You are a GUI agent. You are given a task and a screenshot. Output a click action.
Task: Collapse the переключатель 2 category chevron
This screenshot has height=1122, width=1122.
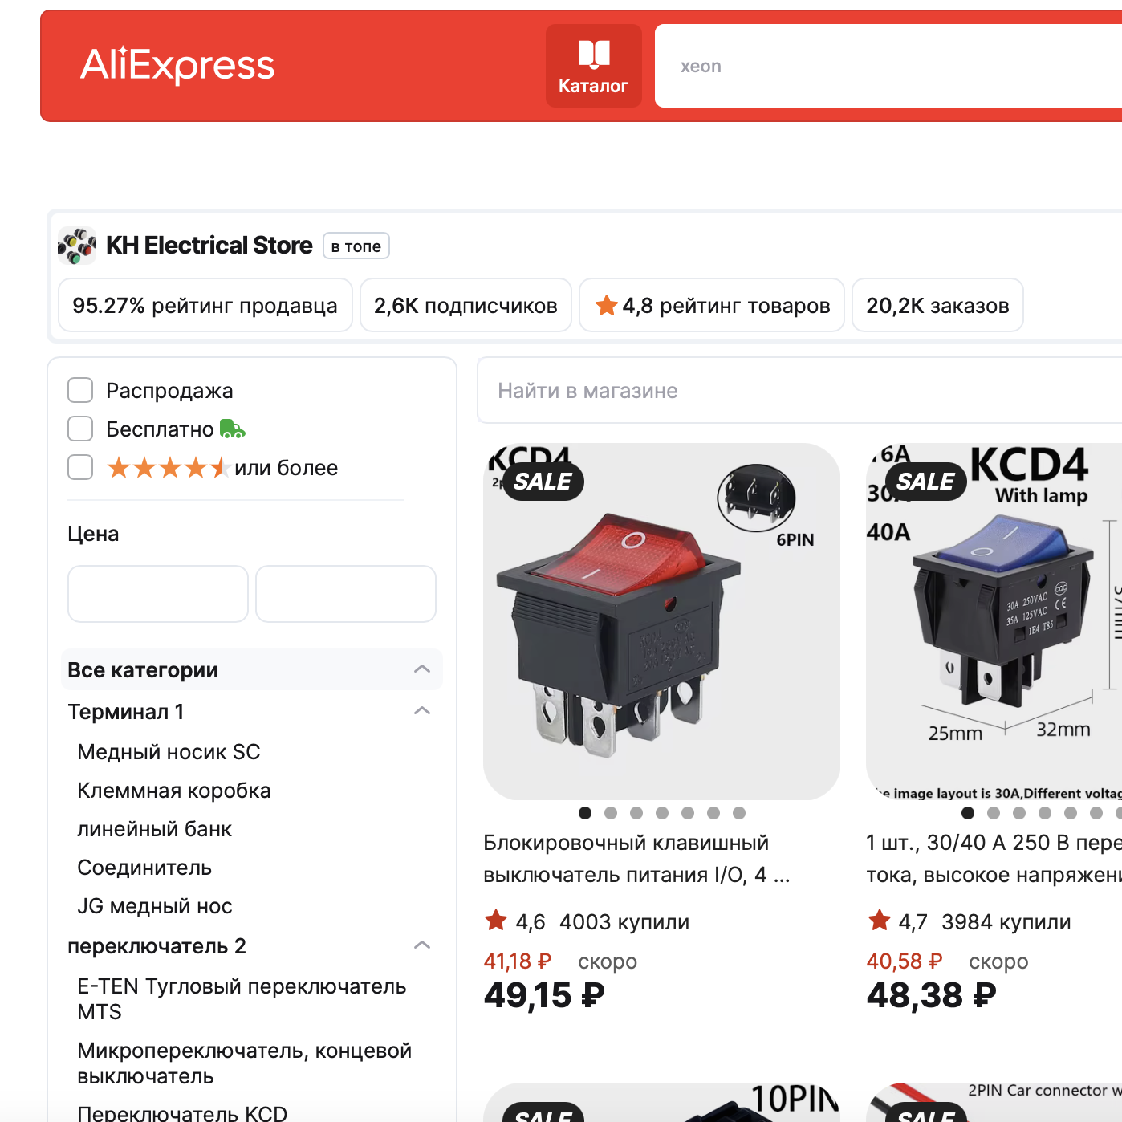pos(422,945)
